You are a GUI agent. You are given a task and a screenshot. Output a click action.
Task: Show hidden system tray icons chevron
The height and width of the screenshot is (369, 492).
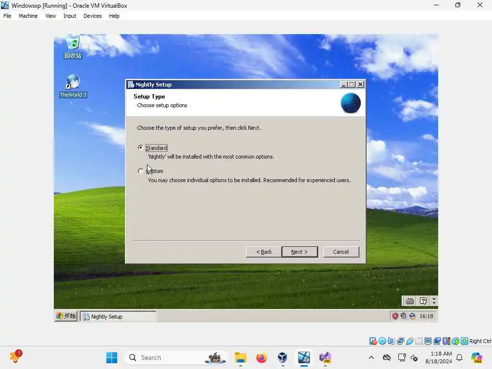(x=371, y=357)
